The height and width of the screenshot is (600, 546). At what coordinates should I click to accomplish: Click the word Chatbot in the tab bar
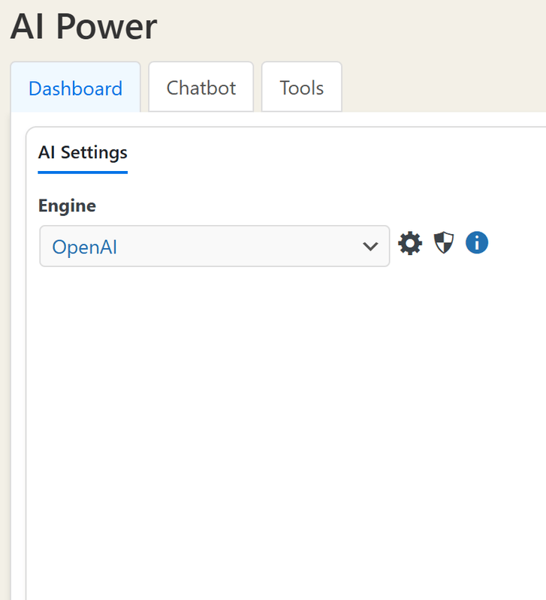pos(201,88)
